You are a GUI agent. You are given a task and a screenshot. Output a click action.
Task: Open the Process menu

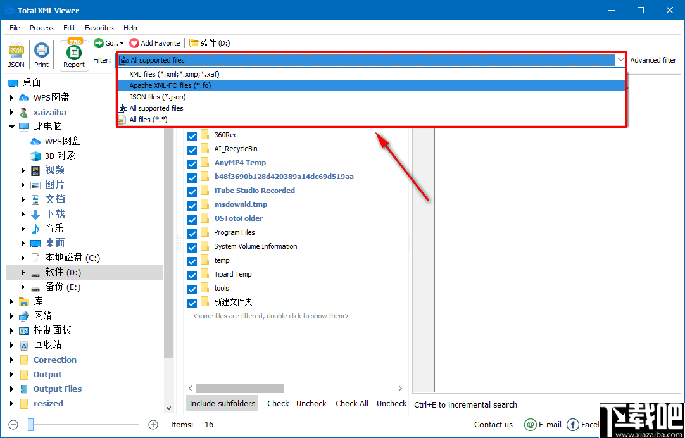[42, 27]
